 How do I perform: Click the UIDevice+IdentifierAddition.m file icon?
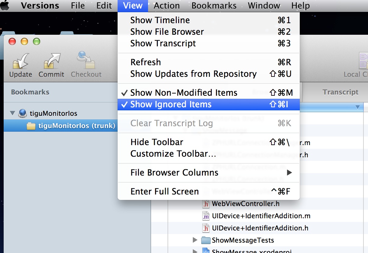point(206,216)
